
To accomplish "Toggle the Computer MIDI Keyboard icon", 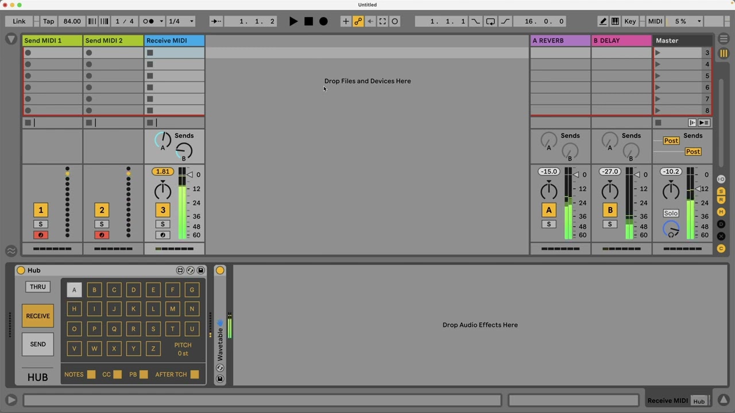I will (x=615, y=21).
